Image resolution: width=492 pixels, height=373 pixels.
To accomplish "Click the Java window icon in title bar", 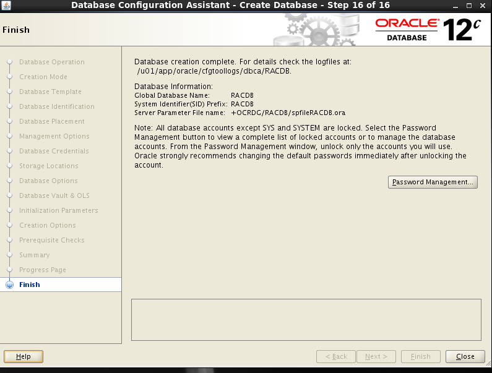I will pyautogui.click(x=6, y=5).
